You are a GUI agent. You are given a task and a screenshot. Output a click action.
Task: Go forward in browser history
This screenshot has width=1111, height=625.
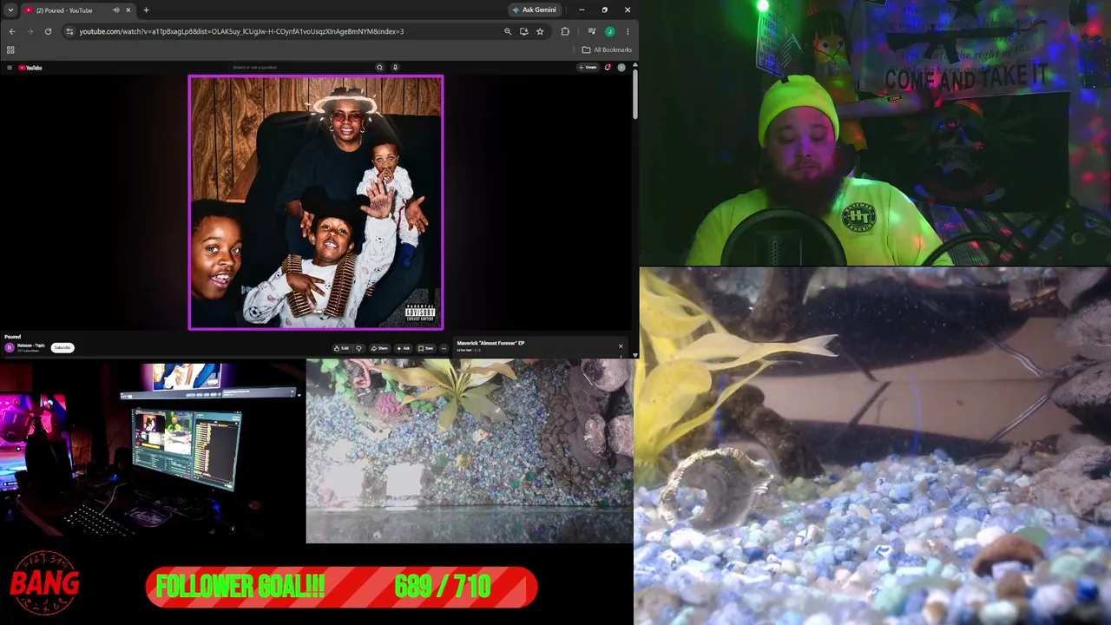click(30, 31)
